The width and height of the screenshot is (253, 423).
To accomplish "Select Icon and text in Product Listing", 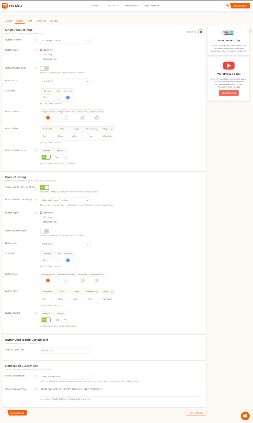I will pyautogui.click(x=41, y=222).
